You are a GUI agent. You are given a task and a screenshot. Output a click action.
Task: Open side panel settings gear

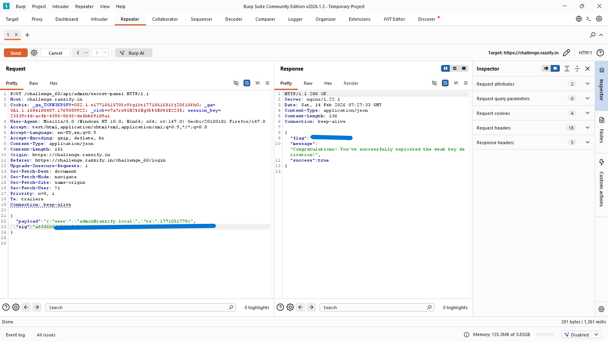coord(601,309)
